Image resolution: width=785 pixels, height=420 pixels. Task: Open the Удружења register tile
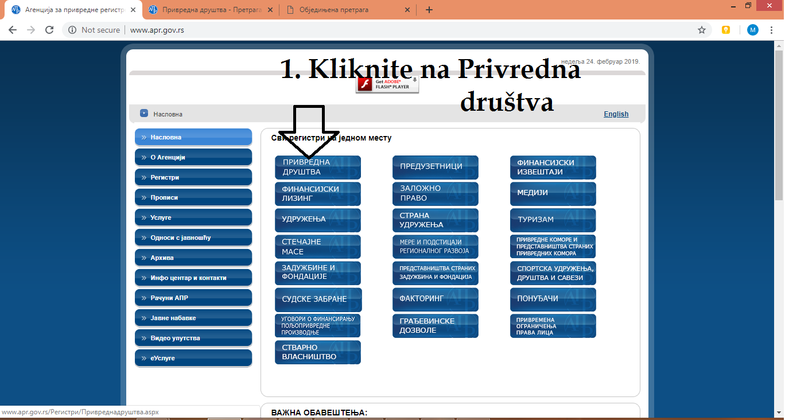click(x=318, y=220)
